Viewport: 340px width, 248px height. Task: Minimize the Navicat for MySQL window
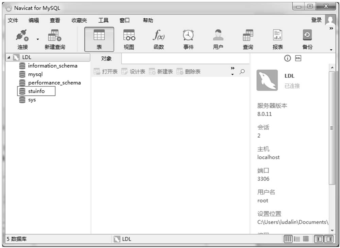click(299, 6)
